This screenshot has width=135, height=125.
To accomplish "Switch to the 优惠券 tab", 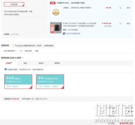I will (x=9, y=63).
